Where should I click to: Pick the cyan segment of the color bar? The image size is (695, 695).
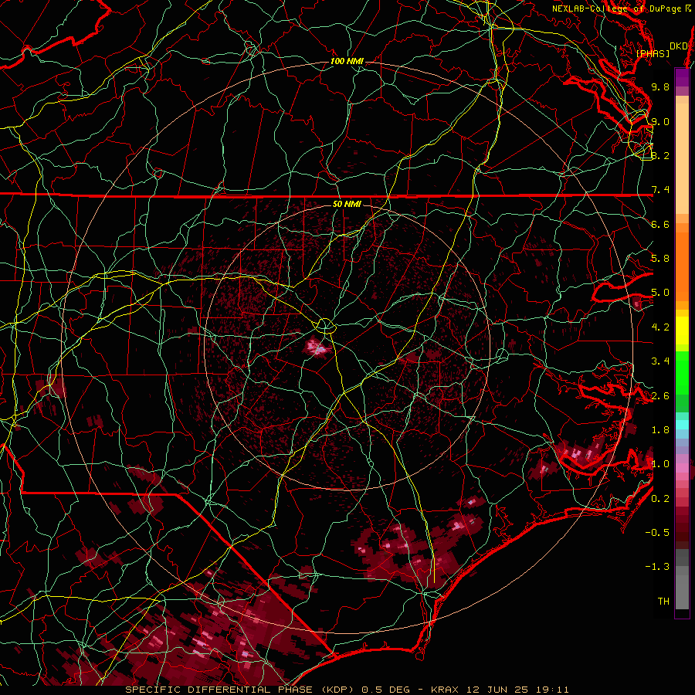682,425
